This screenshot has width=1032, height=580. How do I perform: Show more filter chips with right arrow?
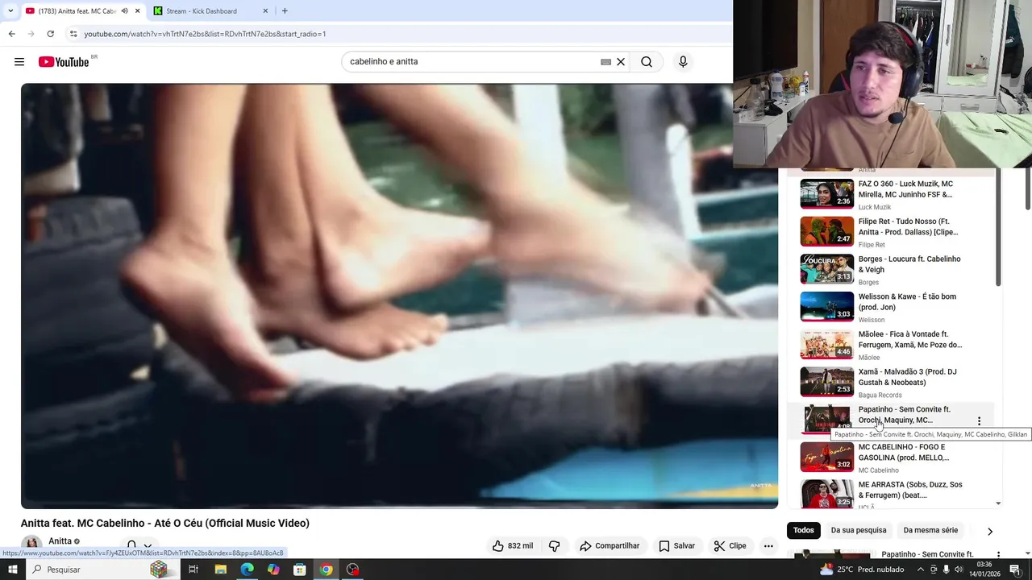(x=990, y=531)
